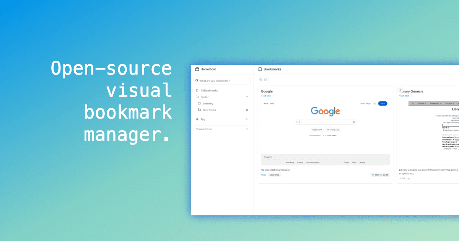Click the search magnifier icon in sidebar

(197, 81)
